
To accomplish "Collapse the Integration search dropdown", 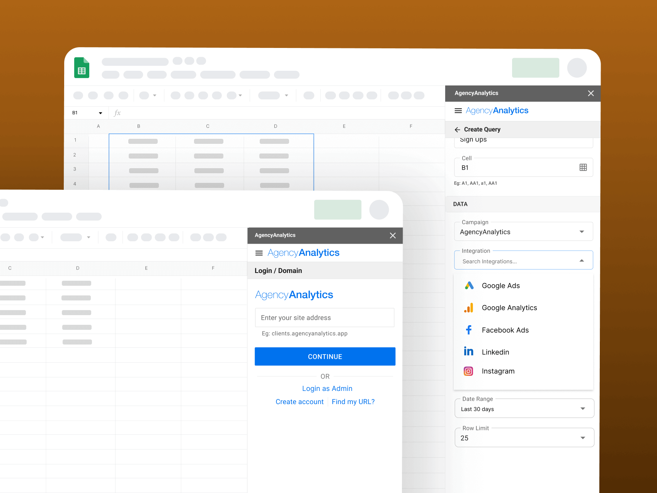I will click(582, 261).
